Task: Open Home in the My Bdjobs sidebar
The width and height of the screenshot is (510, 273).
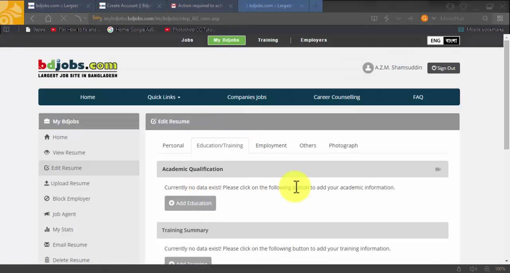Action: tap(89, 137)
